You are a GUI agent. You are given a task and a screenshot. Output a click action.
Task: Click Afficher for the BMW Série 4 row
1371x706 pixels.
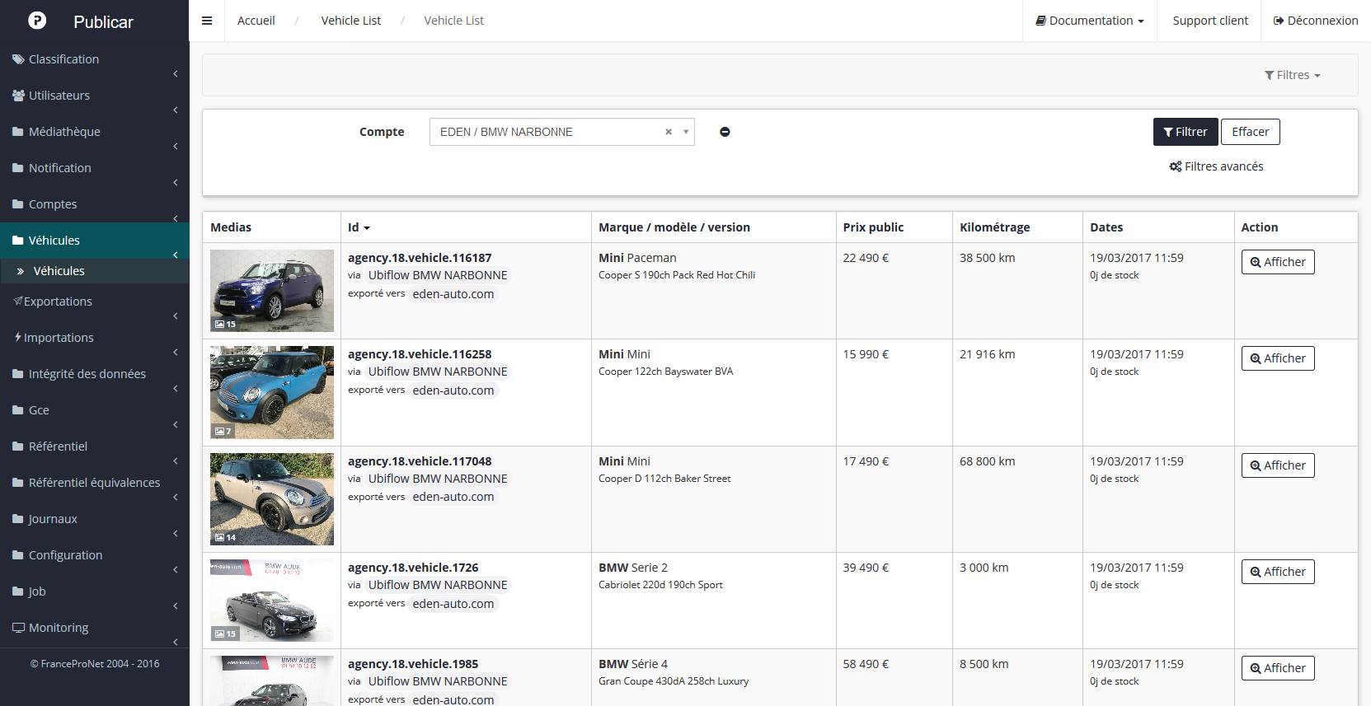[1278, 668]
